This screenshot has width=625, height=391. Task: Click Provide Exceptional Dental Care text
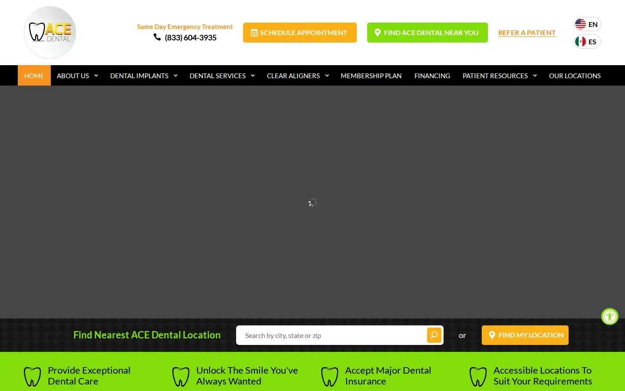(89, 376)
